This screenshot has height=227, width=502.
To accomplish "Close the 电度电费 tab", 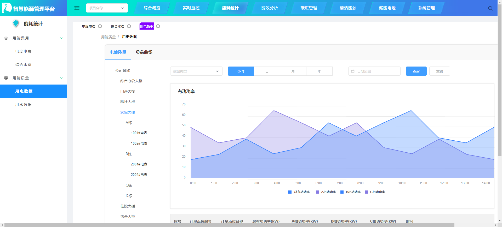I will 100,26.
